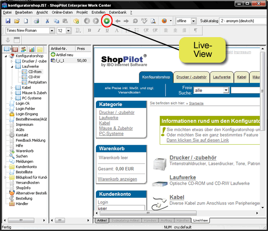Create new document via blank page icon
The height and width of the screenshot is (231, 268).
coord(26,21)
